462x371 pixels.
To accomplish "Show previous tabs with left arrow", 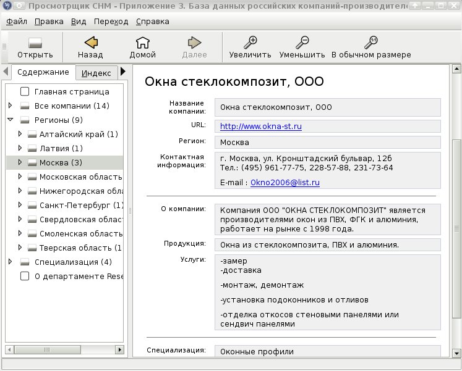I will tap(6, 71).
